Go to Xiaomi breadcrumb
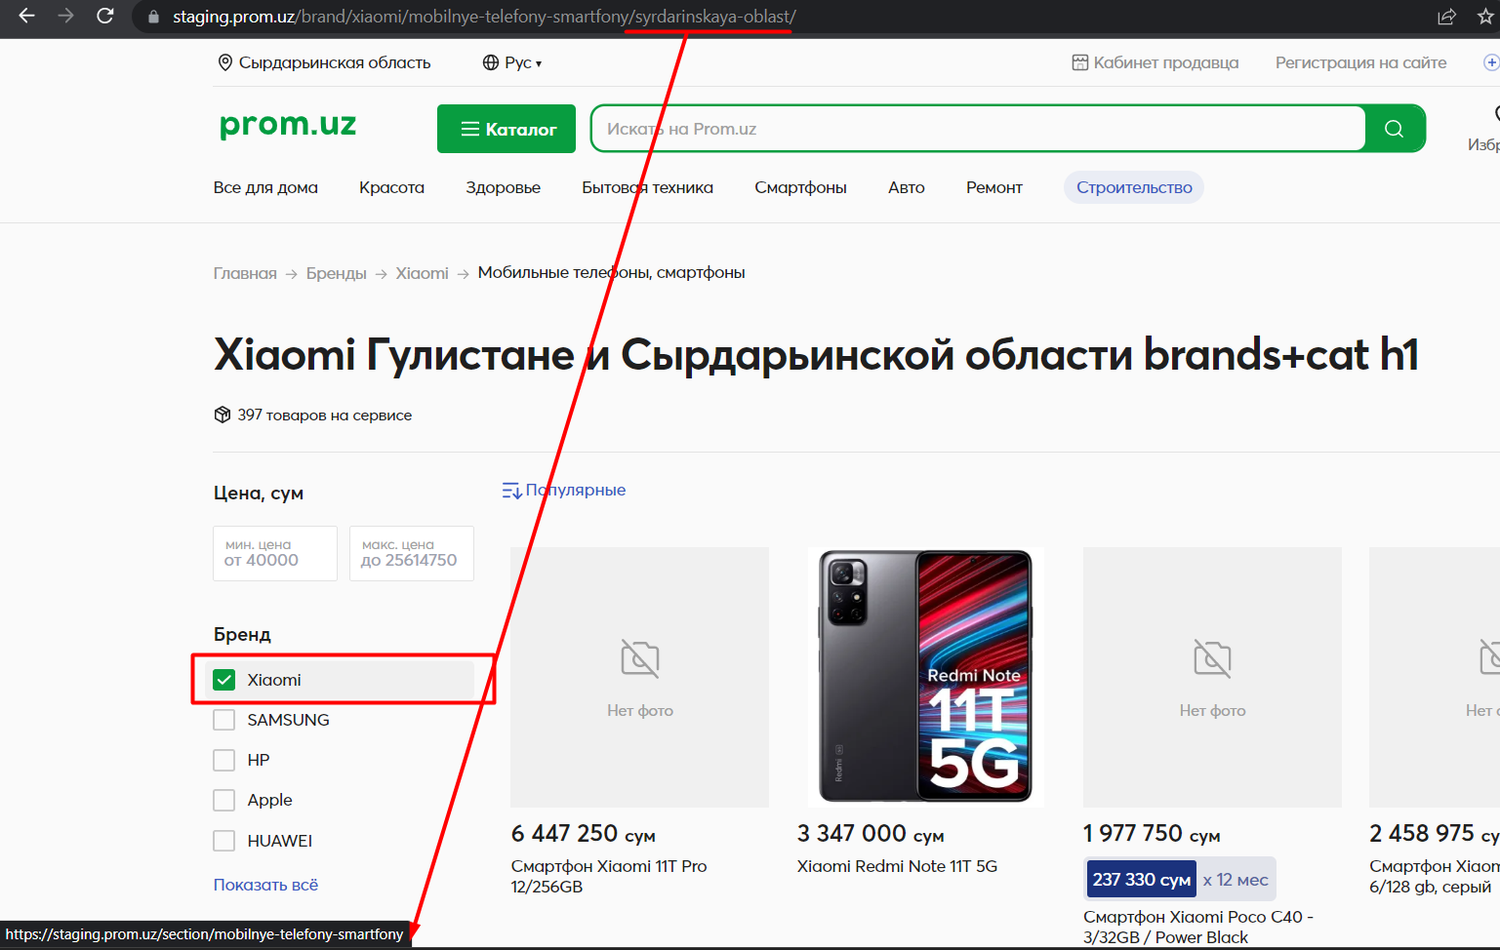This screenshot has width=1500, height=950. [x=423, y=273]
